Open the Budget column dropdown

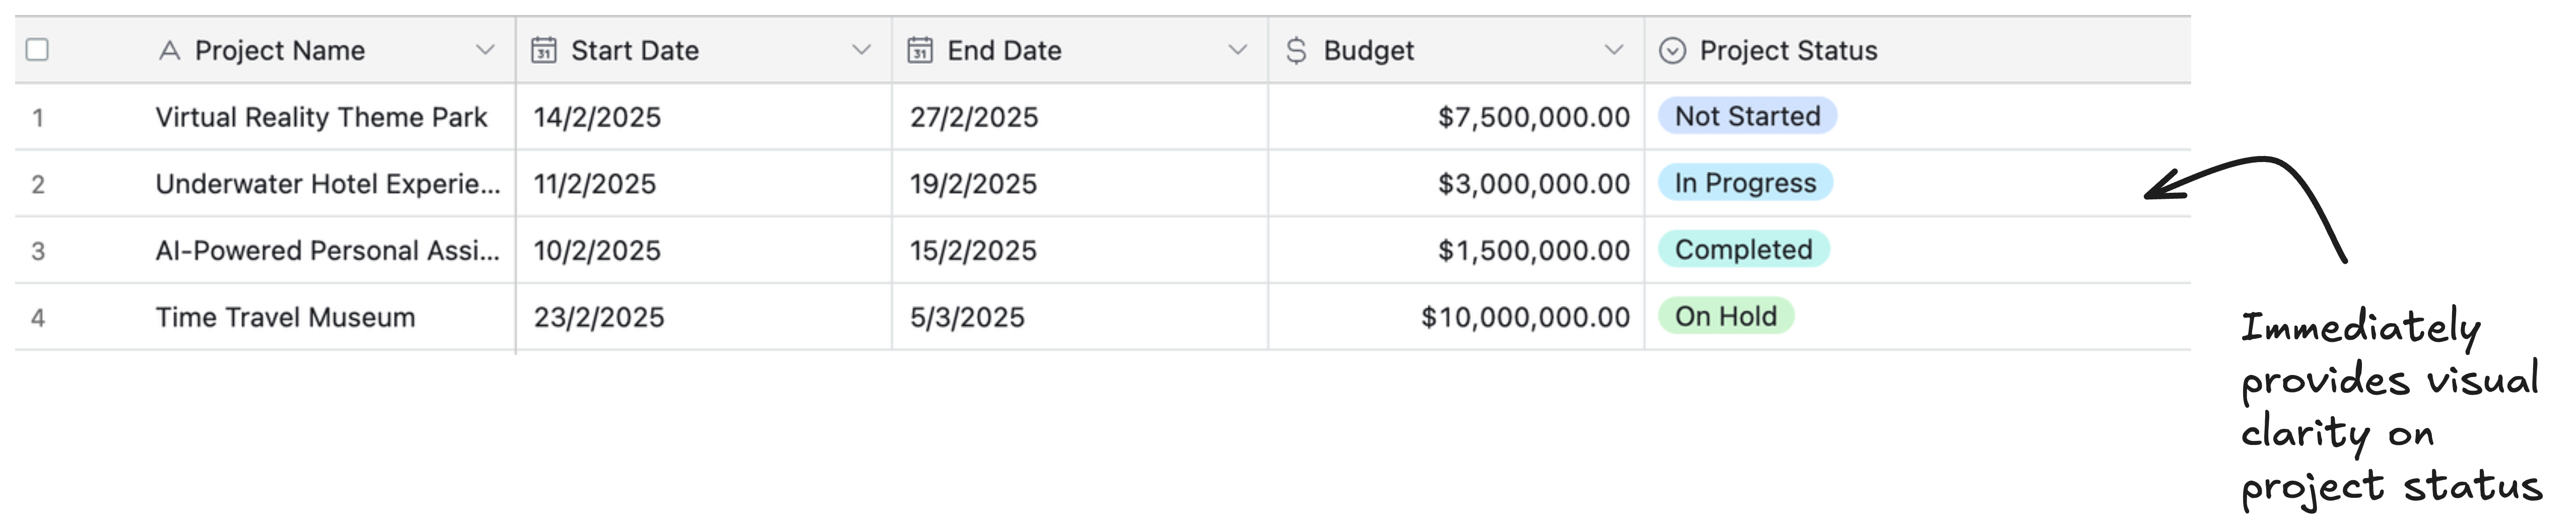[x=1615, y=50]
